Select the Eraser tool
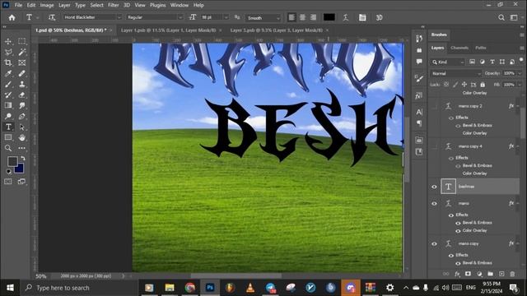 22,95
